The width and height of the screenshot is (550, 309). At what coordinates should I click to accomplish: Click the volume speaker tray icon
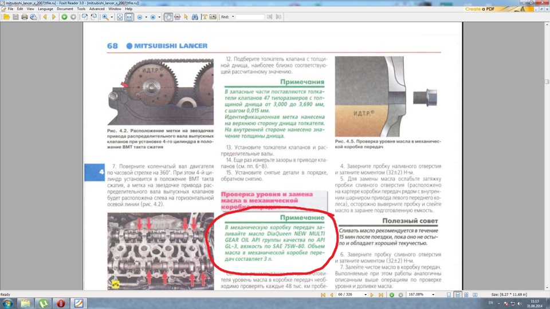click(520, 303)
